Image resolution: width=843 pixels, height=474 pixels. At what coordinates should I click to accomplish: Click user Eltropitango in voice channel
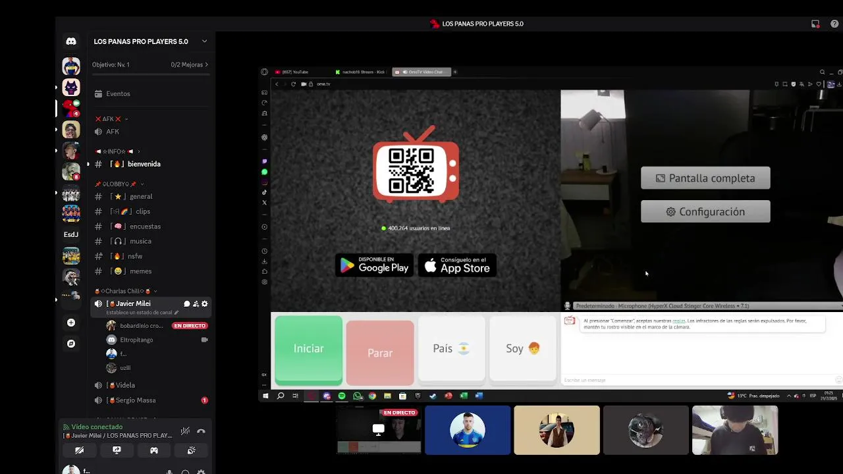tap(157, 340)
